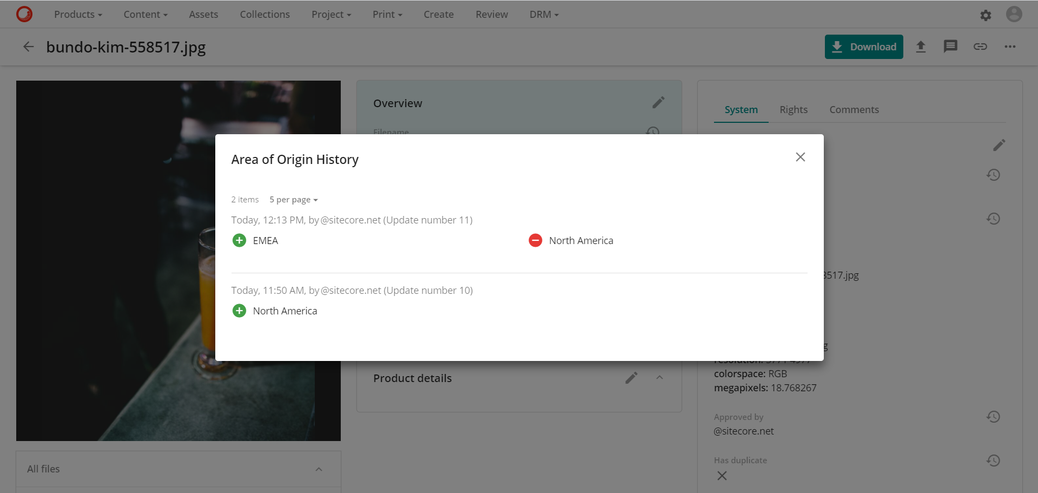Collapse the All files section

[319, 469]
